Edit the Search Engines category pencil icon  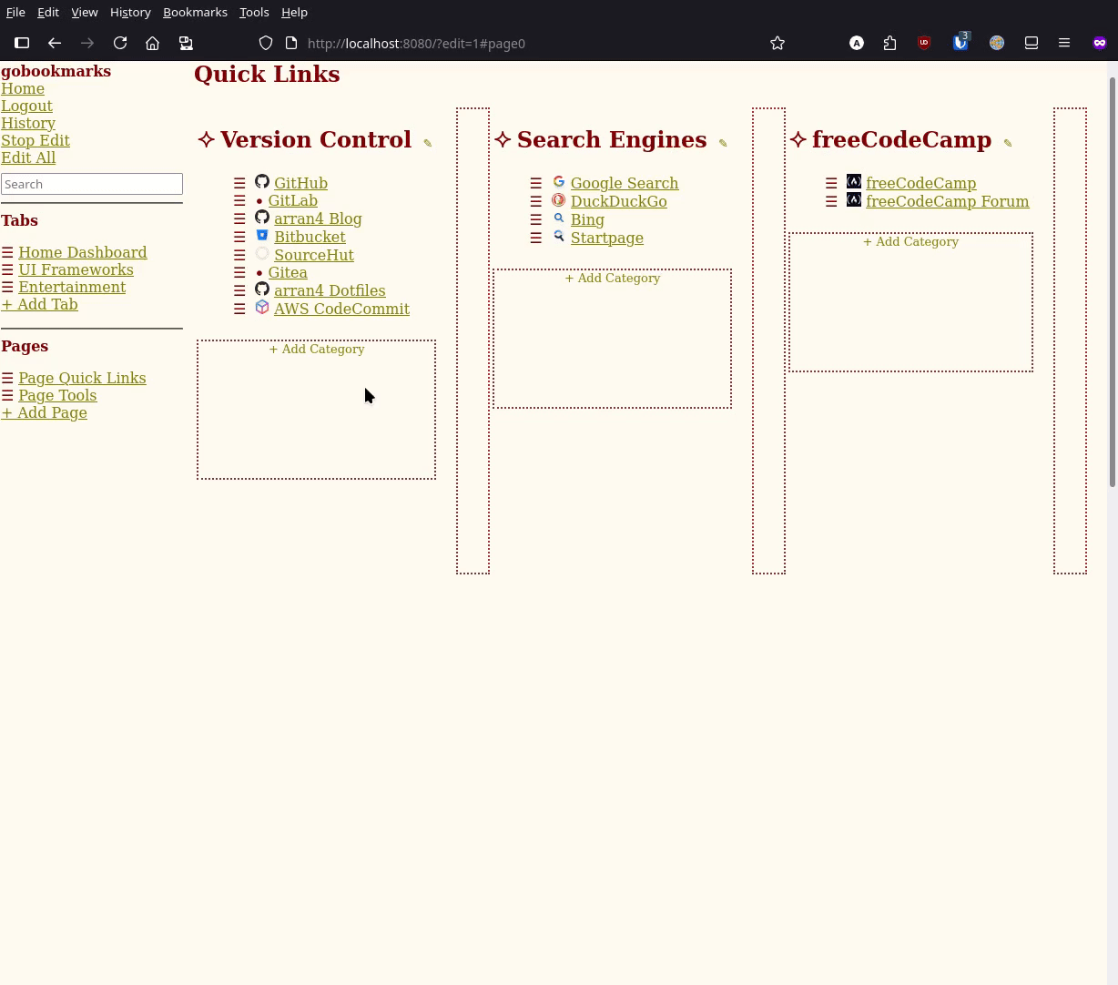[x=723, y=143]
